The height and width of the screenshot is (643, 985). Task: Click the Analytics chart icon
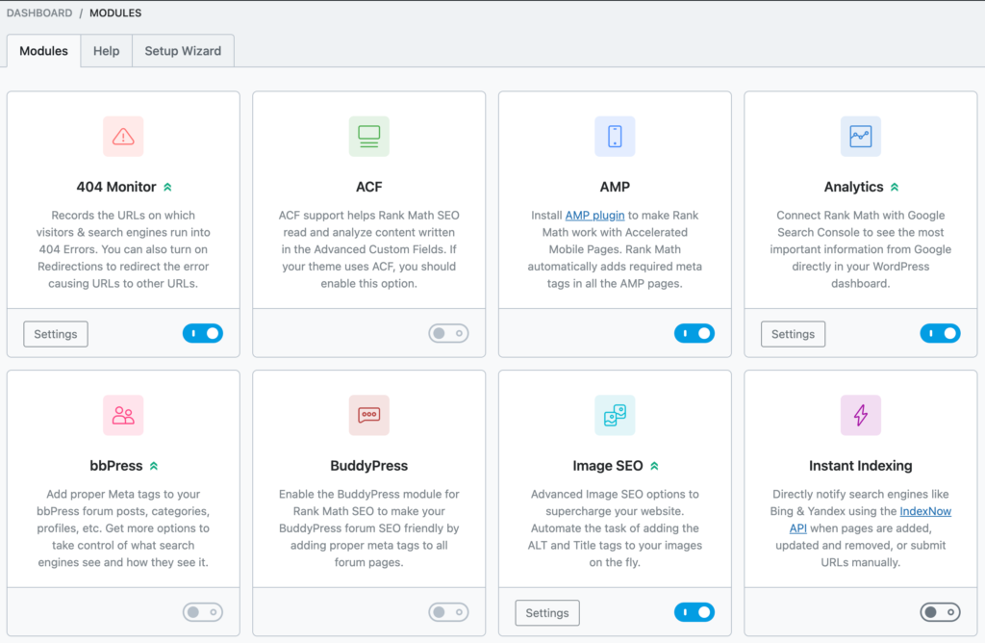(861, 137)
